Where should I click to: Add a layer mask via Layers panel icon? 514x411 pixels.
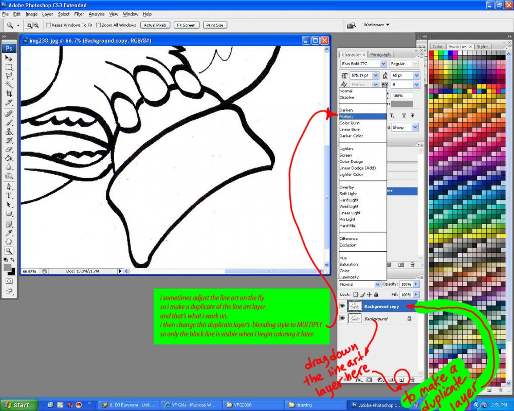(x=369, y=380)
